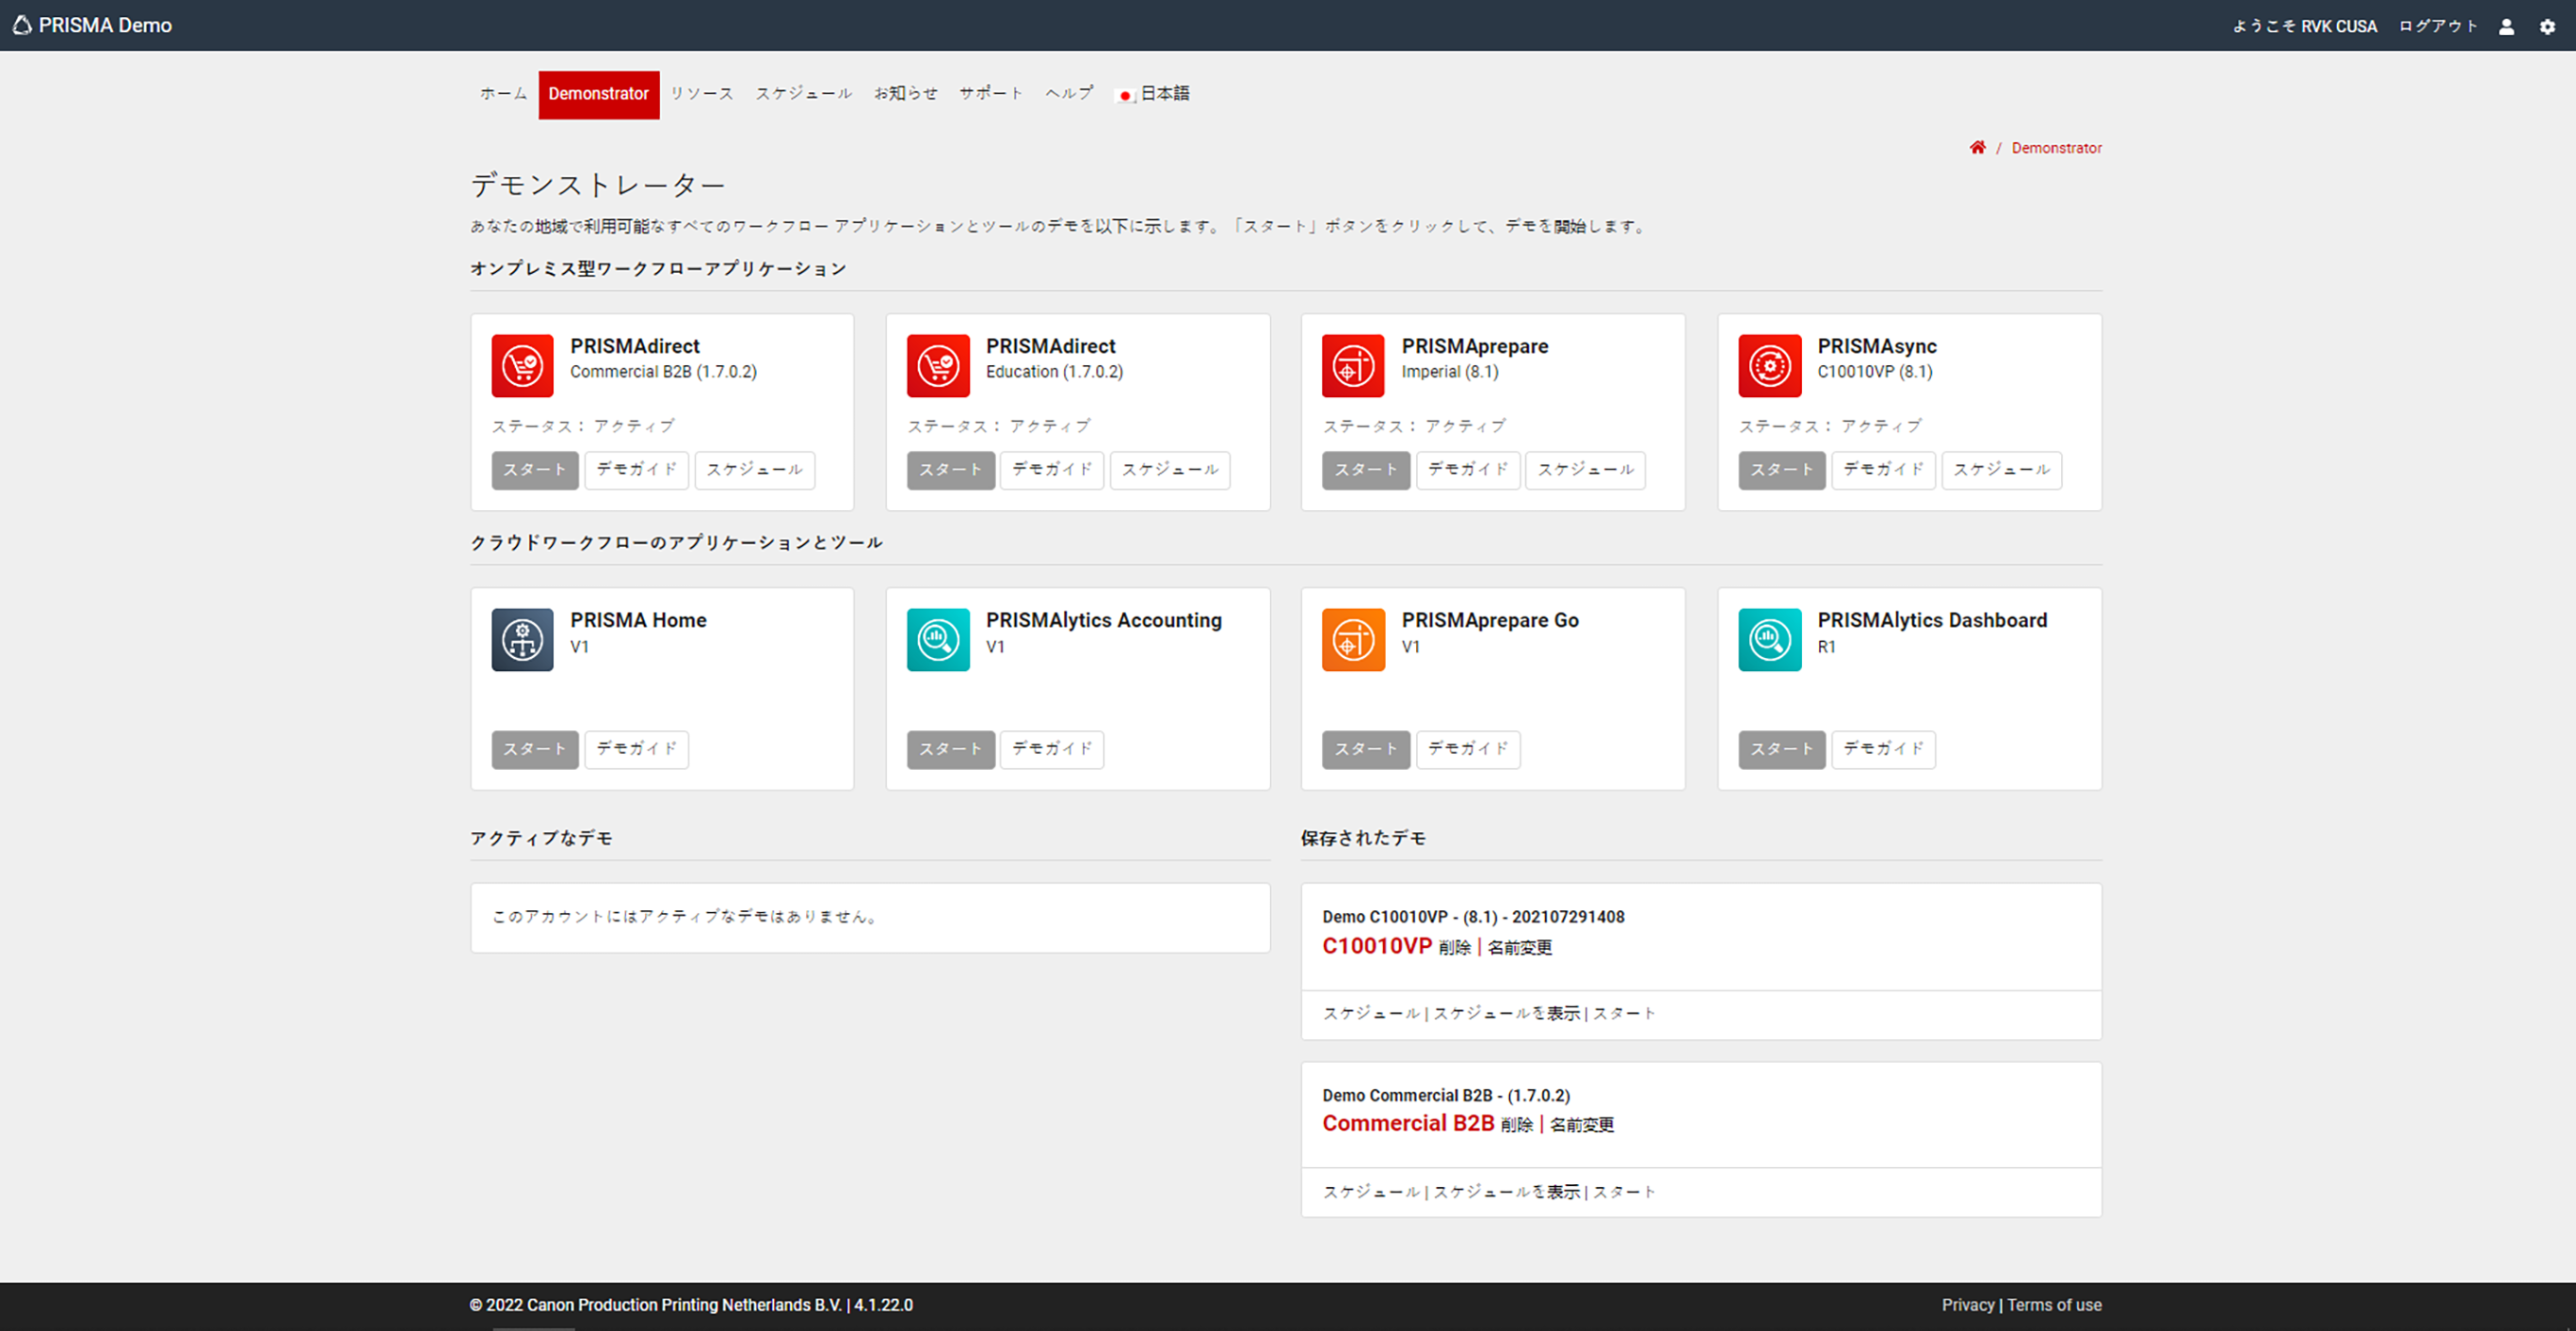Open the ヘルプ menu item

[1068, 94]
